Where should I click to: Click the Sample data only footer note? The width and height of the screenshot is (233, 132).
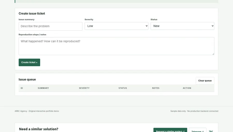tap(194, 111)
